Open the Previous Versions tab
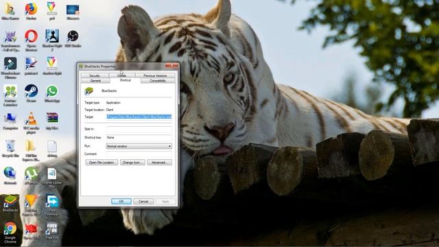The height and width of the screenshot is (247, 439). click(x=155, y=75)
